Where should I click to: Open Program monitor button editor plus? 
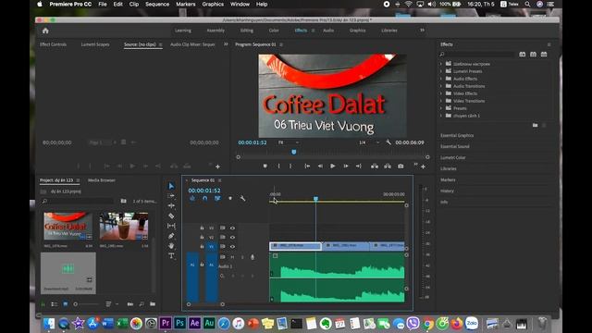tap(424, 166)
